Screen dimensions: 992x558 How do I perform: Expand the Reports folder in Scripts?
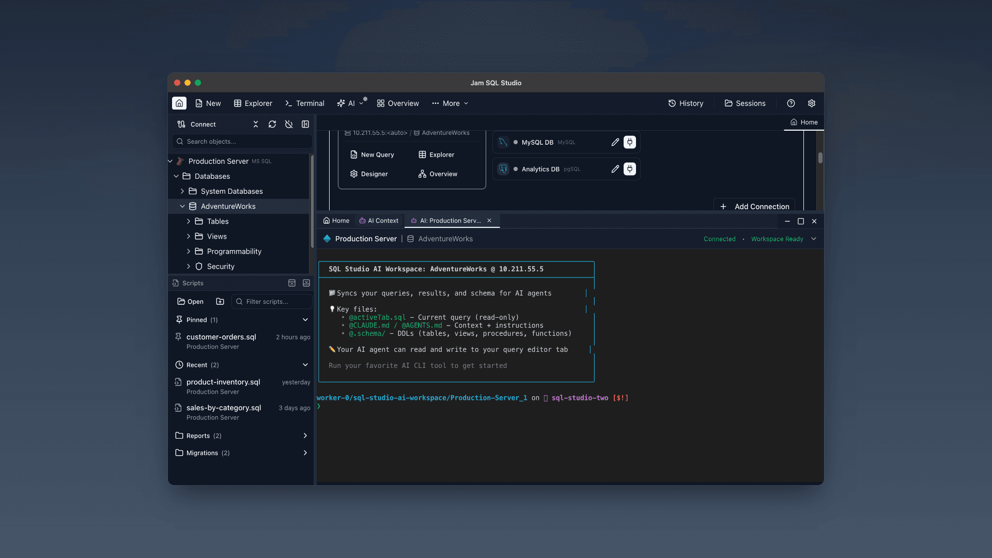tap(305, 436)
